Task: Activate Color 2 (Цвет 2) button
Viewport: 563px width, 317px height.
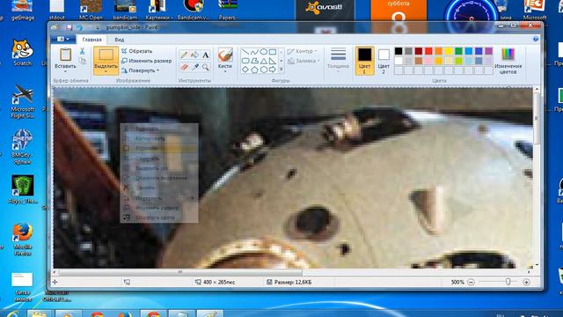Action: click(x=384, y=61)
